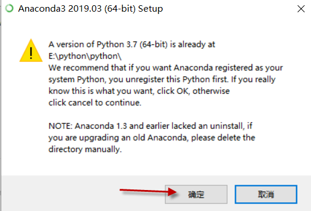Confirm with the 确定 button
311x211 pixels.
click(196, 194)
